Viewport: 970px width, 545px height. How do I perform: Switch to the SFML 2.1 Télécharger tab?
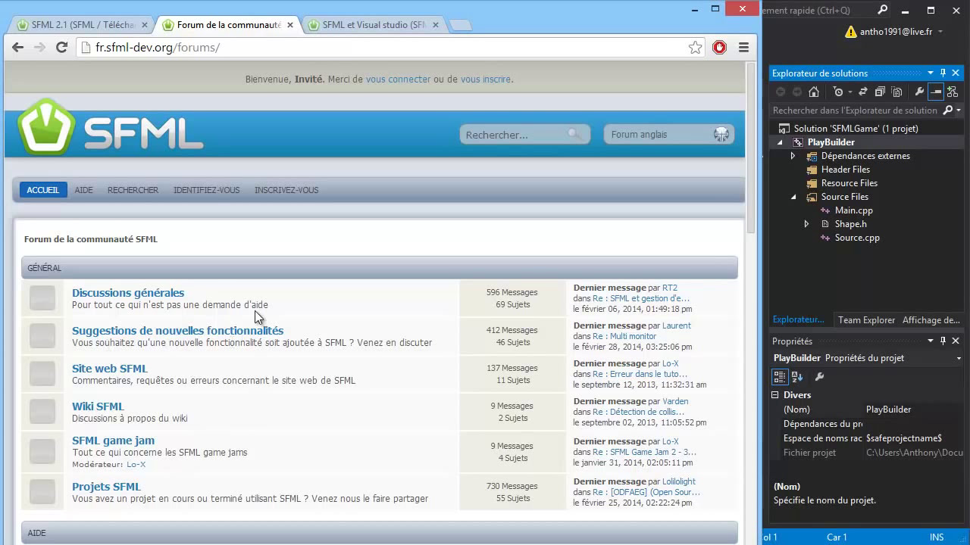pyautogui.click(x=83, y=25)
